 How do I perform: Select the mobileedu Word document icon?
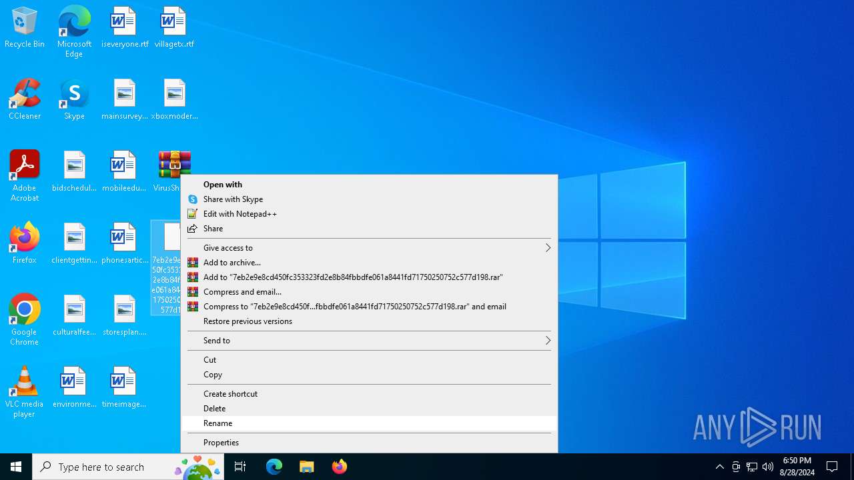coord(124,172)
